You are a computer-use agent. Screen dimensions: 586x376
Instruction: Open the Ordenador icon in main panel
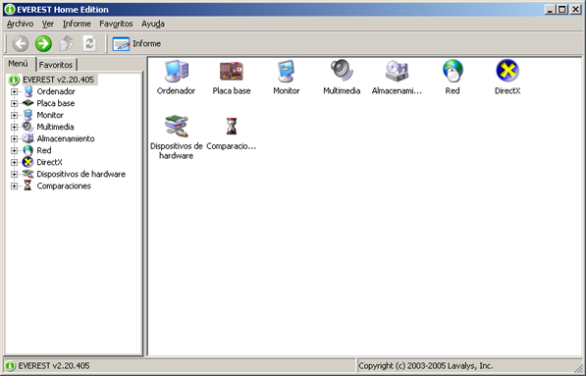pyautogui.click(x=176, y=71)
